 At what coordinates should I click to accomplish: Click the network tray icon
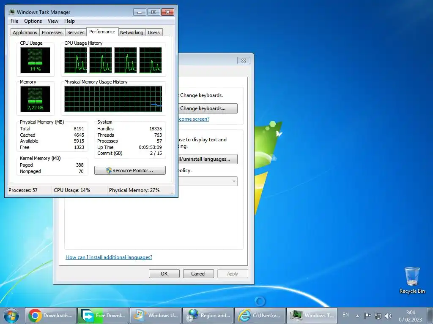pos(378,316)
